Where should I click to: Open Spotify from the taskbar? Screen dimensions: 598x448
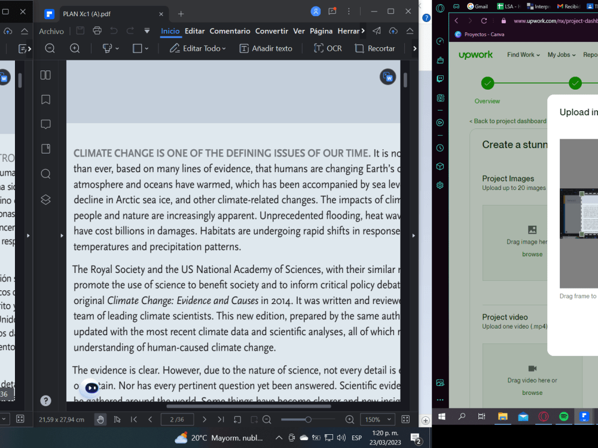coord(564,416)
